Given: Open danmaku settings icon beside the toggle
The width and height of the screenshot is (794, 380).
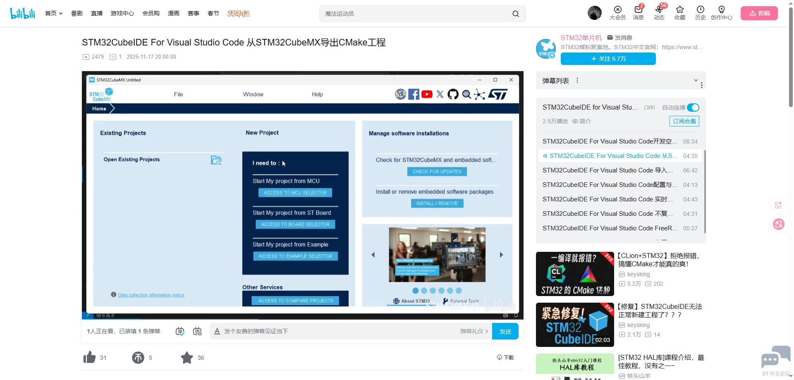Looking at the screenshot, I should click(198, 331).
